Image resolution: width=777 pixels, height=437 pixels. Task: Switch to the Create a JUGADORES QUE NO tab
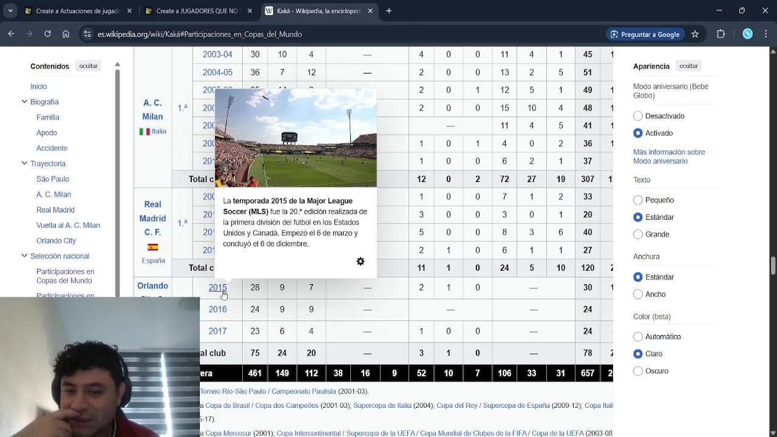pos(197,11)
